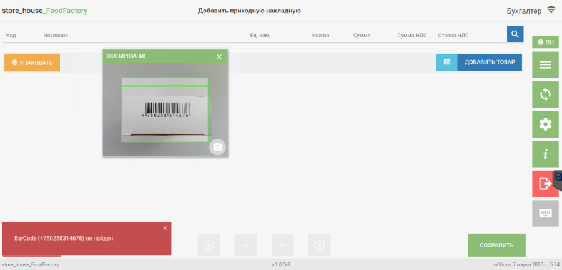Click the light blue barcode scan icon
The image size is (562, 270).
click(x=446, y=62)
